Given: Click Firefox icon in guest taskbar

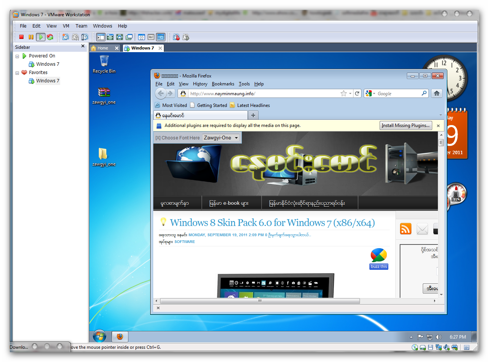Looking at the screenshot, I should [x=120, y=336].
